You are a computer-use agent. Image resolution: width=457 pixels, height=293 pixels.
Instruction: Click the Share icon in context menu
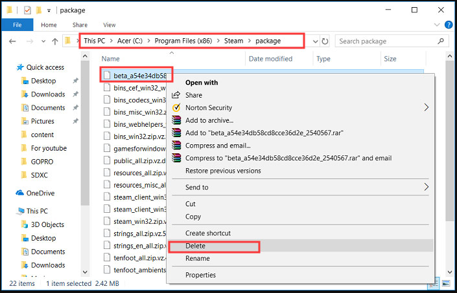176,95
